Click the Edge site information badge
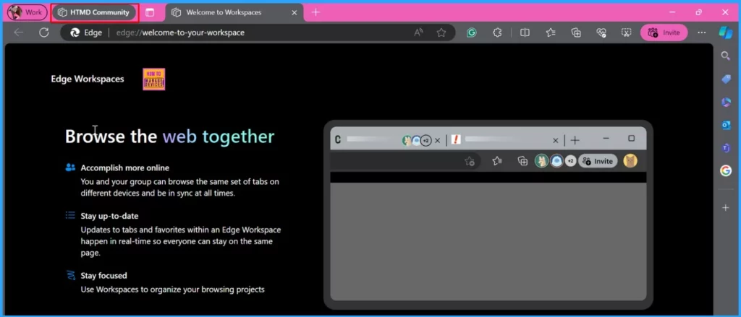Screen dimensions: 741x317 pyautogui.click(x=86, y=32)
